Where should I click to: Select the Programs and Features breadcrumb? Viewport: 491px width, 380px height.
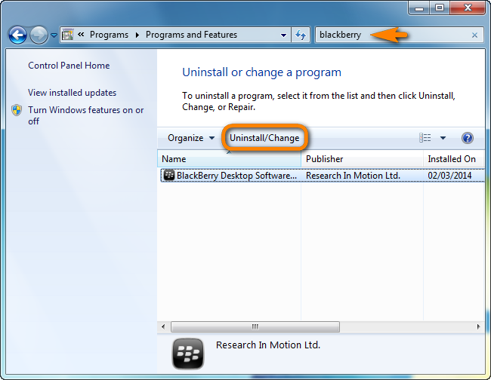pos(191,35)
